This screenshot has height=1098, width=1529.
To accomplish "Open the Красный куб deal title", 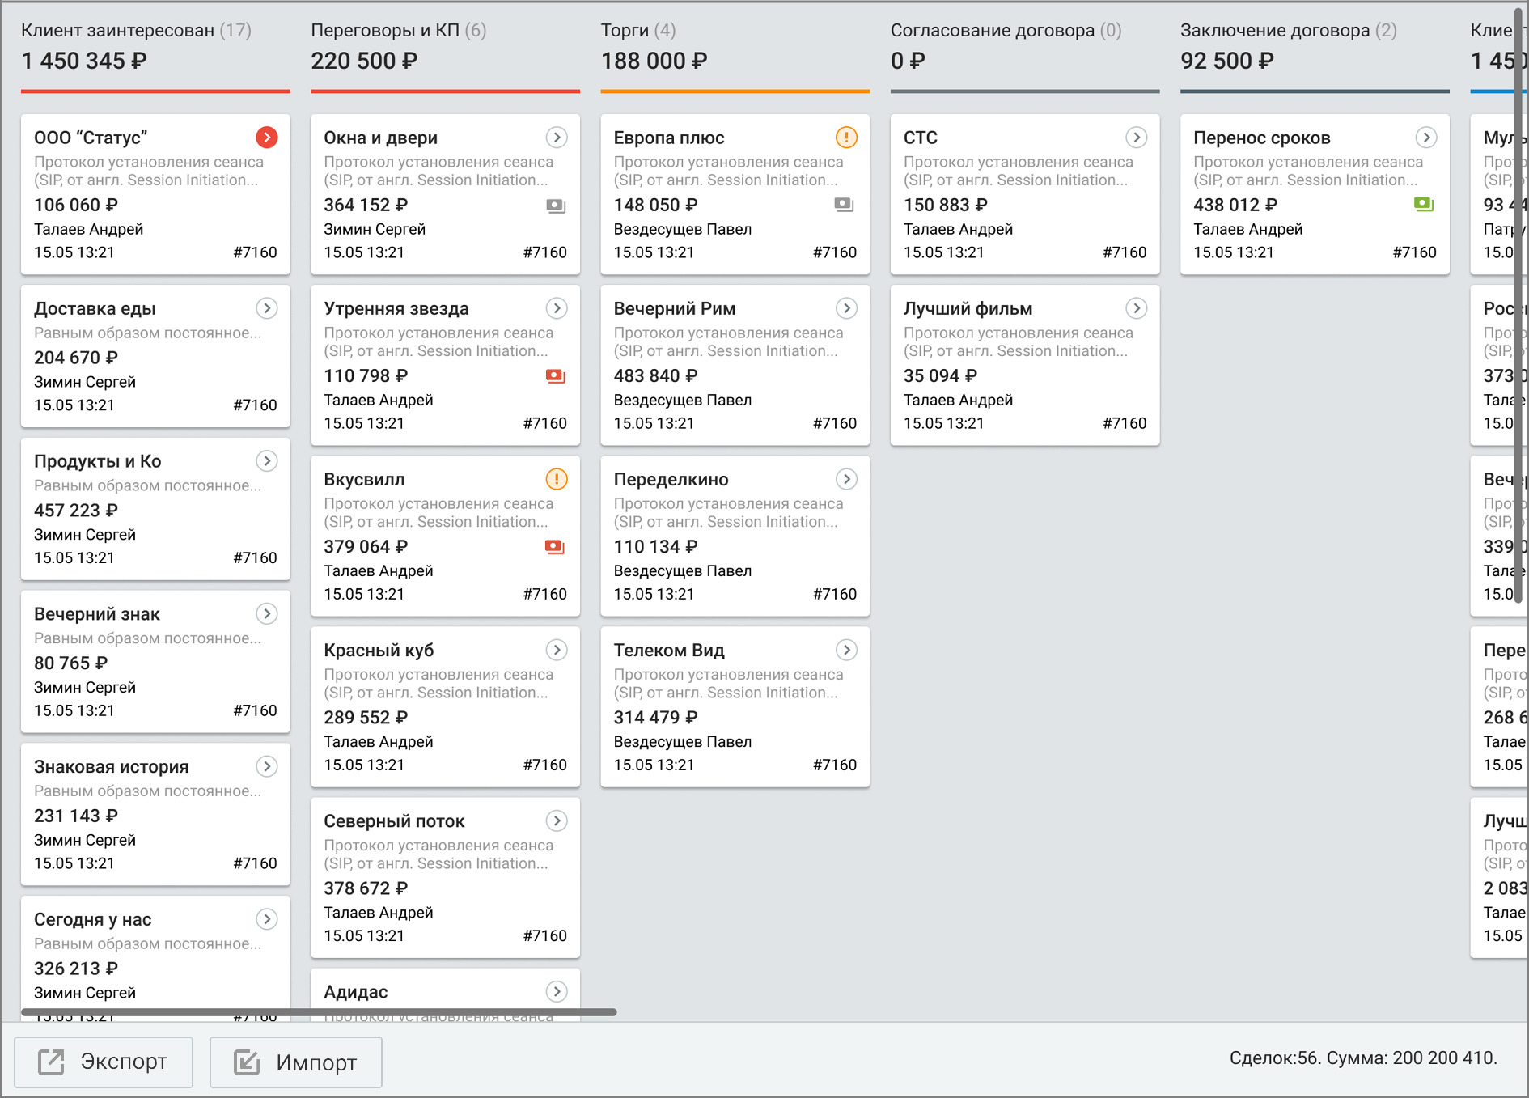I will click(379, 651).
